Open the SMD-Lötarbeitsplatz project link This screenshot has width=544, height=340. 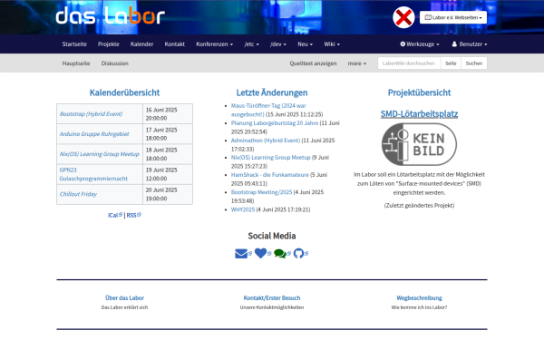(x=419, y=114)
